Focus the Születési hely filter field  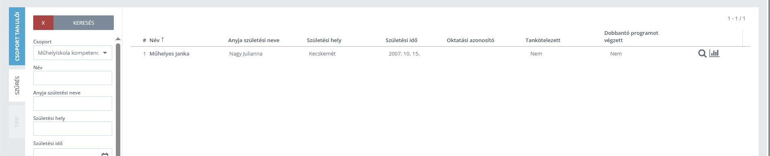73,129
